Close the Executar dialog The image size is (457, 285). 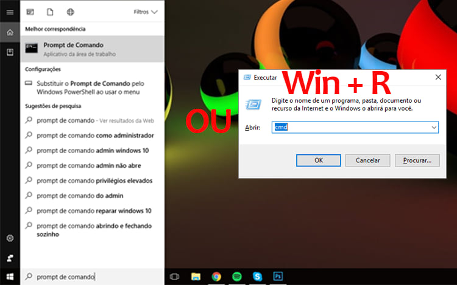pyautogui.click(x=438, y=77)
